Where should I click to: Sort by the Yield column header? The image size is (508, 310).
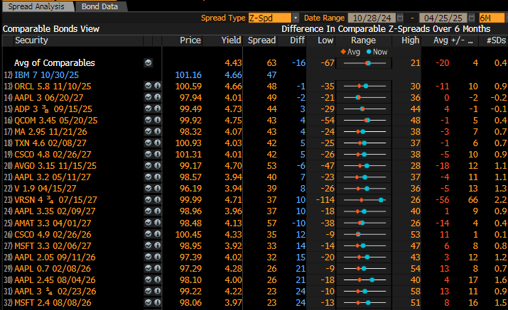click(x=231, y=40)
